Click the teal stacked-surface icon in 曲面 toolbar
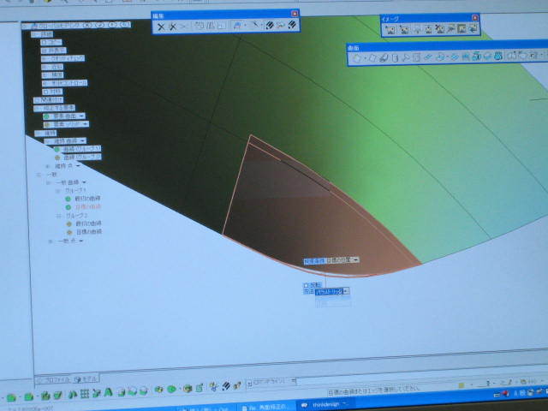Screen dimensions: 548x411 tap(476, 56)
